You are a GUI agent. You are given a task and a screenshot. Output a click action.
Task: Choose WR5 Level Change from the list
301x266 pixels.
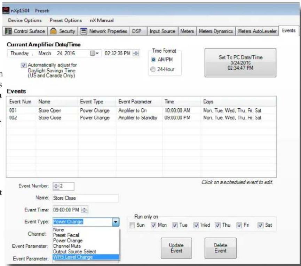pos(86,257)
